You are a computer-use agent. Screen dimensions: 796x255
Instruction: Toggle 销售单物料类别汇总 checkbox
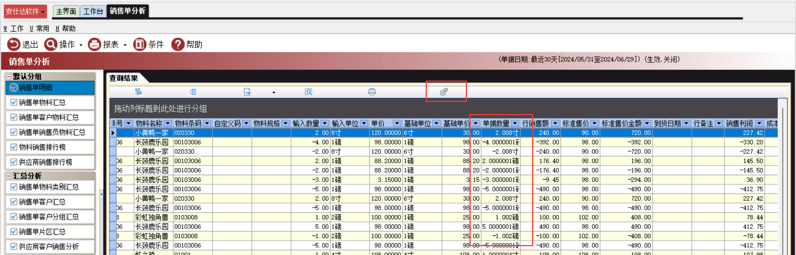(14, 187)
